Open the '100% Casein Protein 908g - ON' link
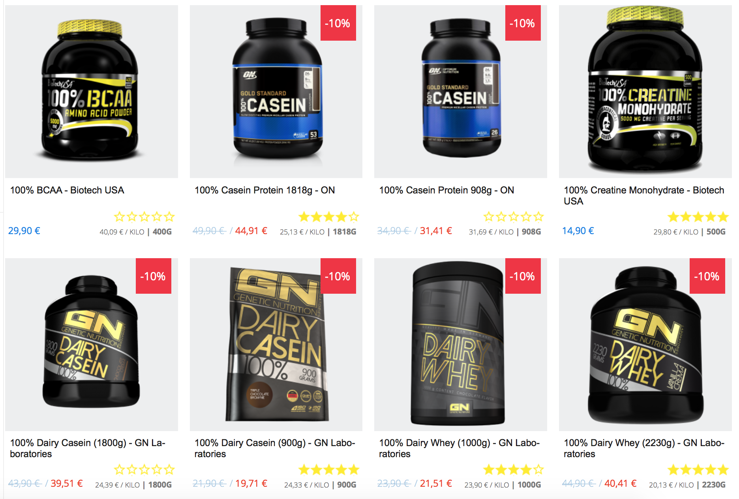The width and height of the screenshot is (739, 499). (446, 190)
